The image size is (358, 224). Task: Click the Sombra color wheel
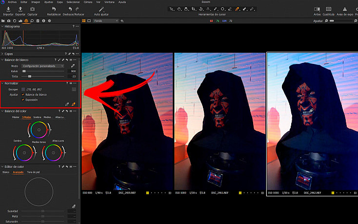click(x=24, y=153)
